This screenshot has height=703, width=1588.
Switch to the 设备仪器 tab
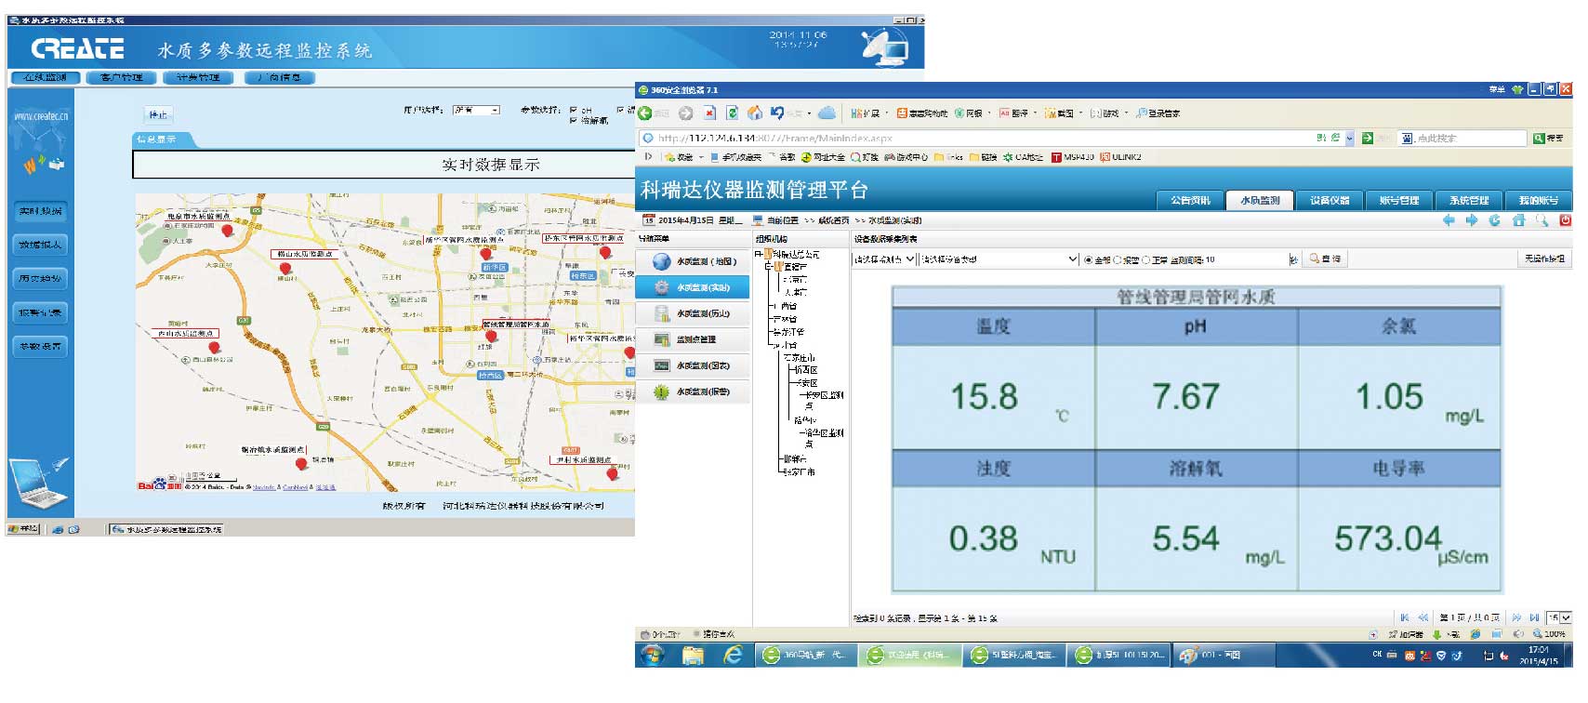point(1330,200)
